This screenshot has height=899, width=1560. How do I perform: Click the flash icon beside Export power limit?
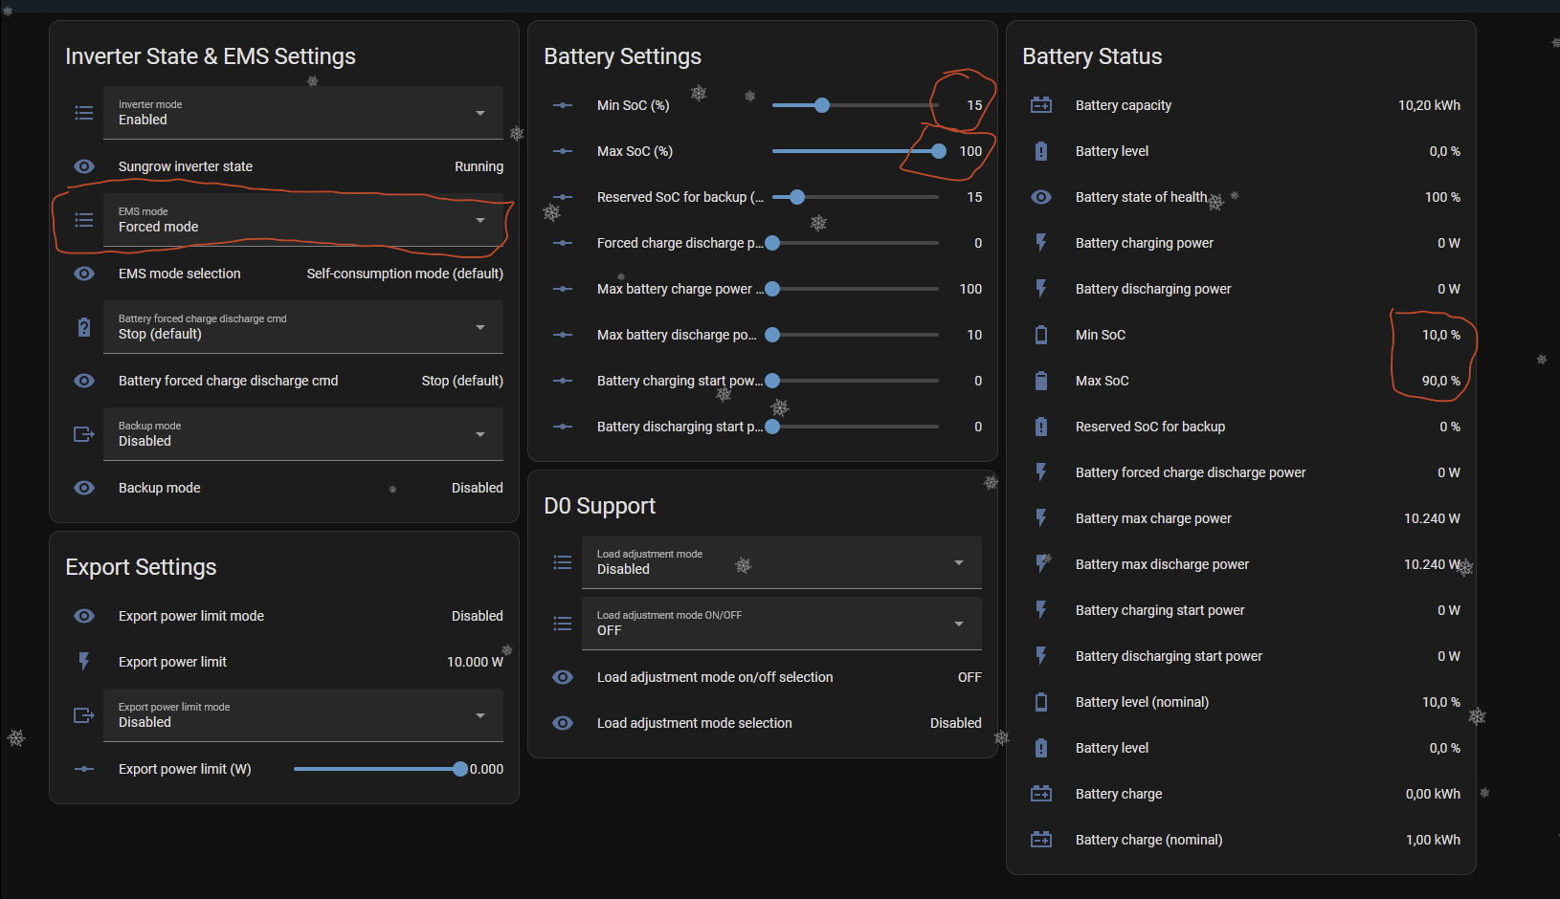click(84, 662)
